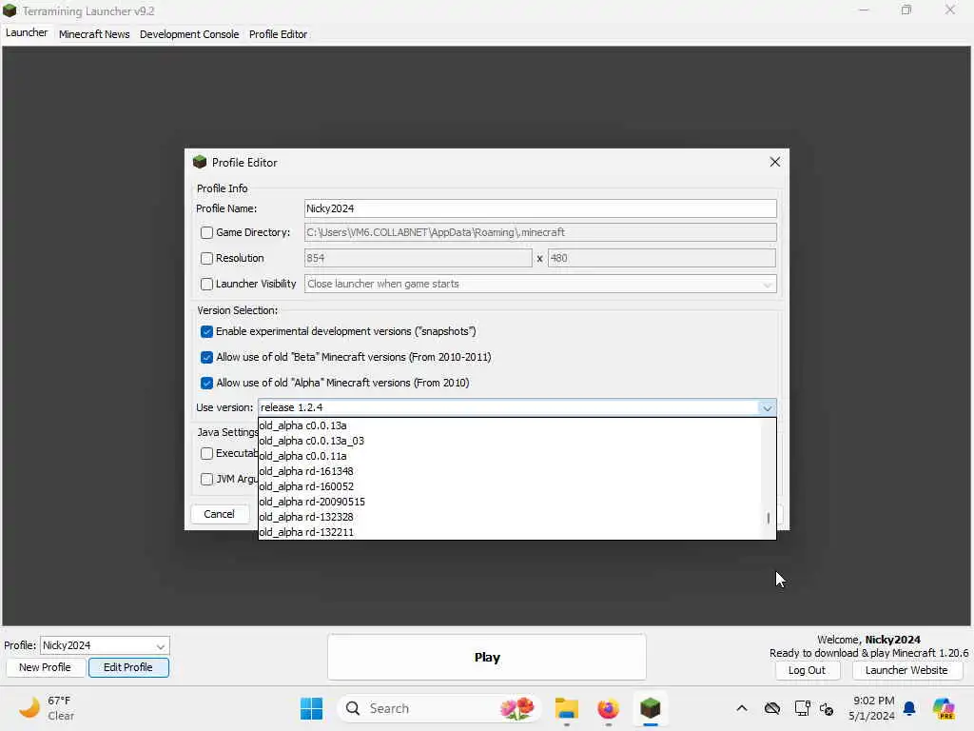Pick old_alpha rd-20090515 version
The width and height of the screenshot is (974, 731).
point(510,502)
